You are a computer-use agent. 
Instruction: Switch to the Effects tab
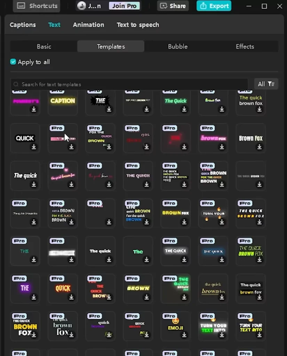pyautogui.click(x=245, y=46)
